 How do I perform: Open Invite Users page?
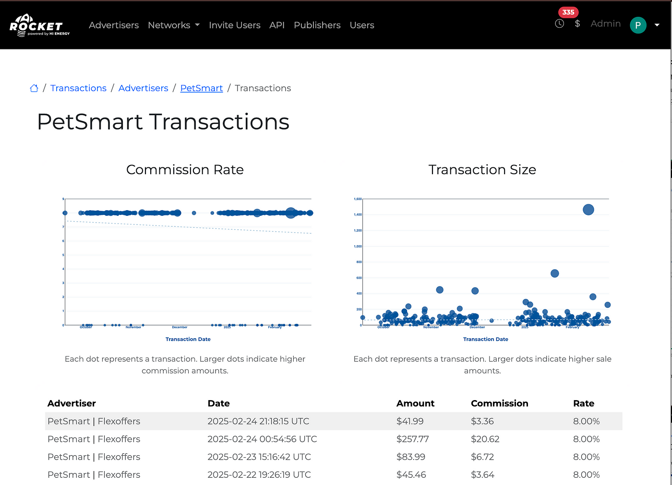point(235,25)
